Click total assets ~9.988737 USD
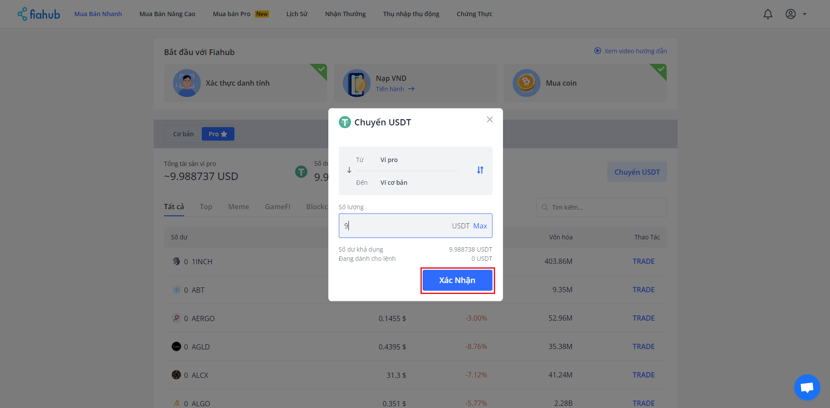Screen dimensions: 830x408 (201, 176)
